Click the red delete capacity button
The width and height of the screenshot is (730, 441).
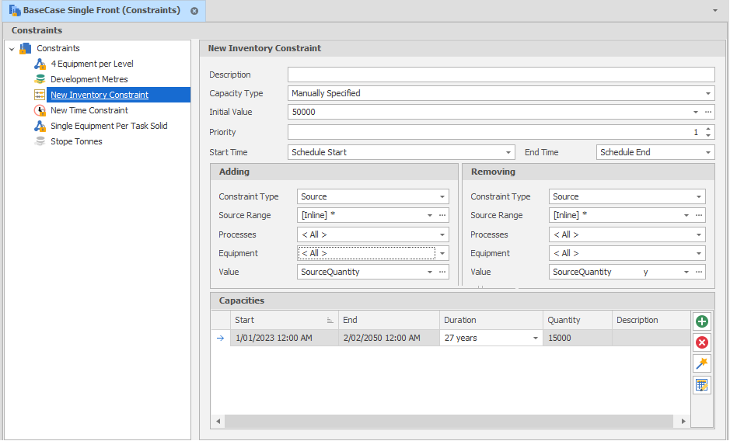pyautogui.click(x=702, y=342)
